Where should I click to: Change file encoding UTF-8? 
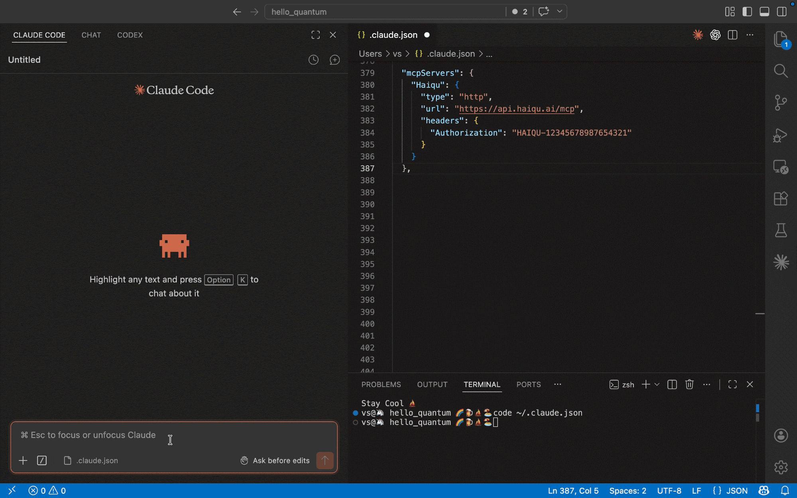tap(669, 491)
